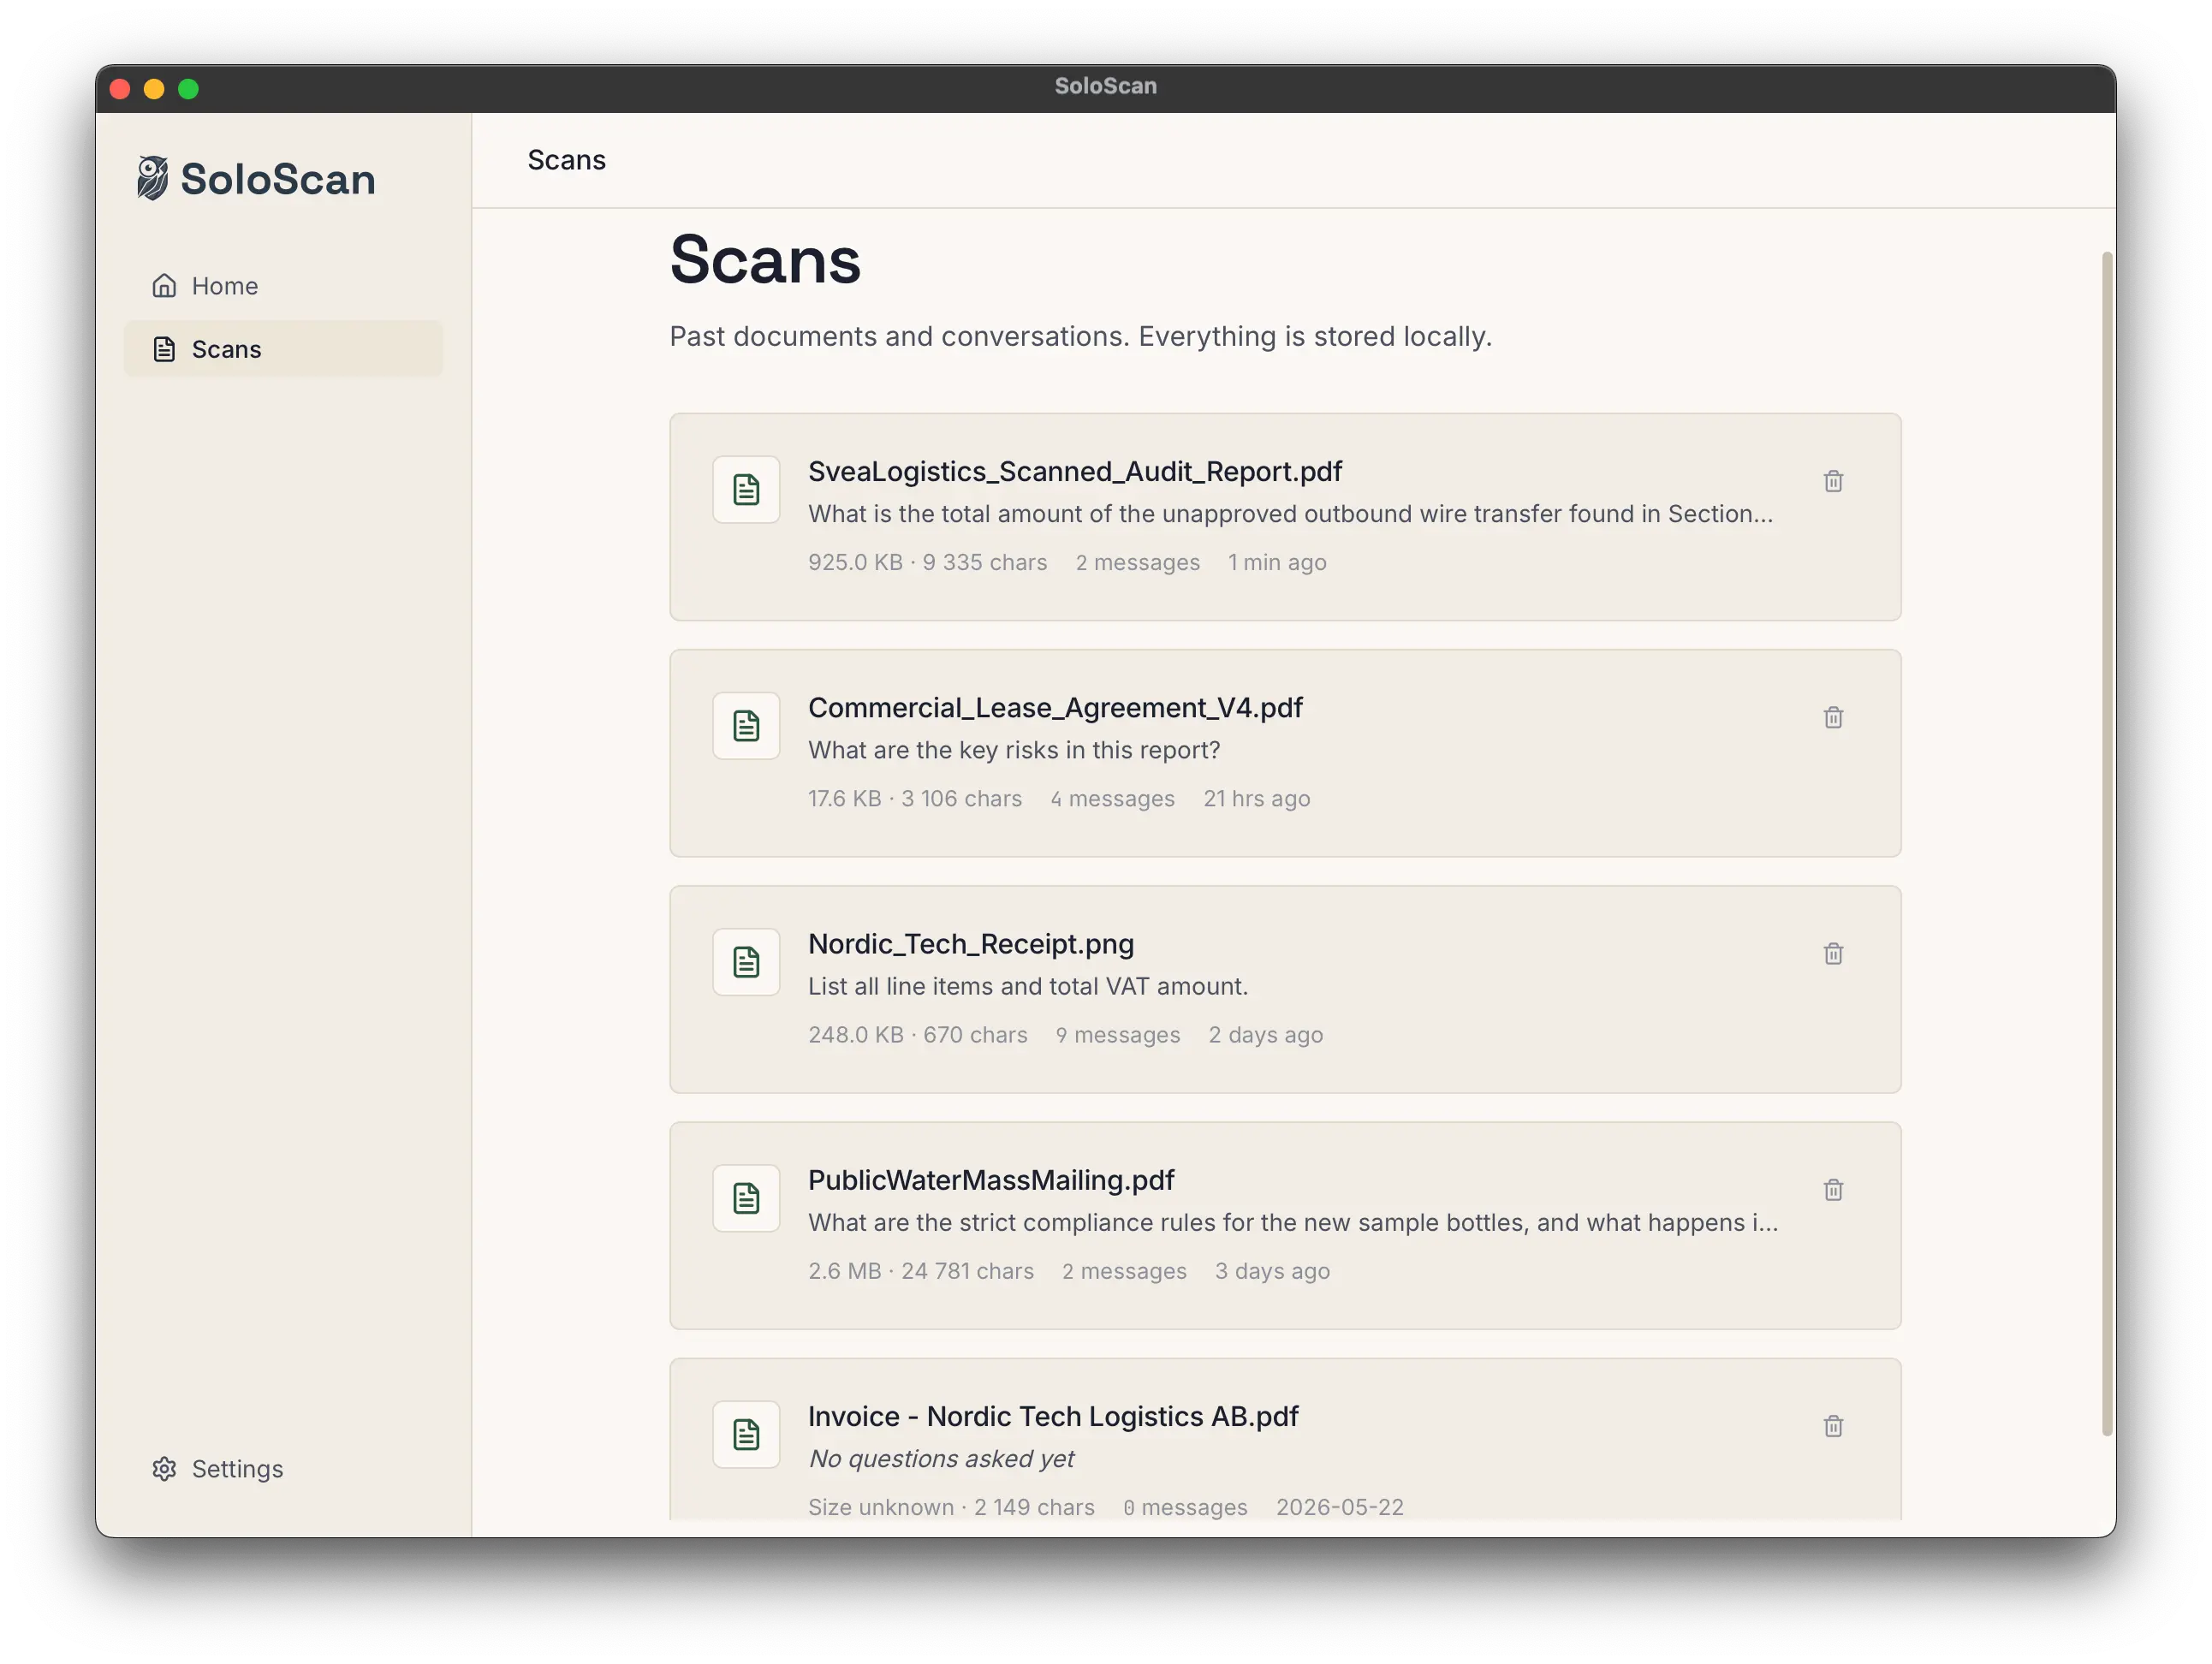Click the Scans file icon in sidebar

click(x=164, y=349)
